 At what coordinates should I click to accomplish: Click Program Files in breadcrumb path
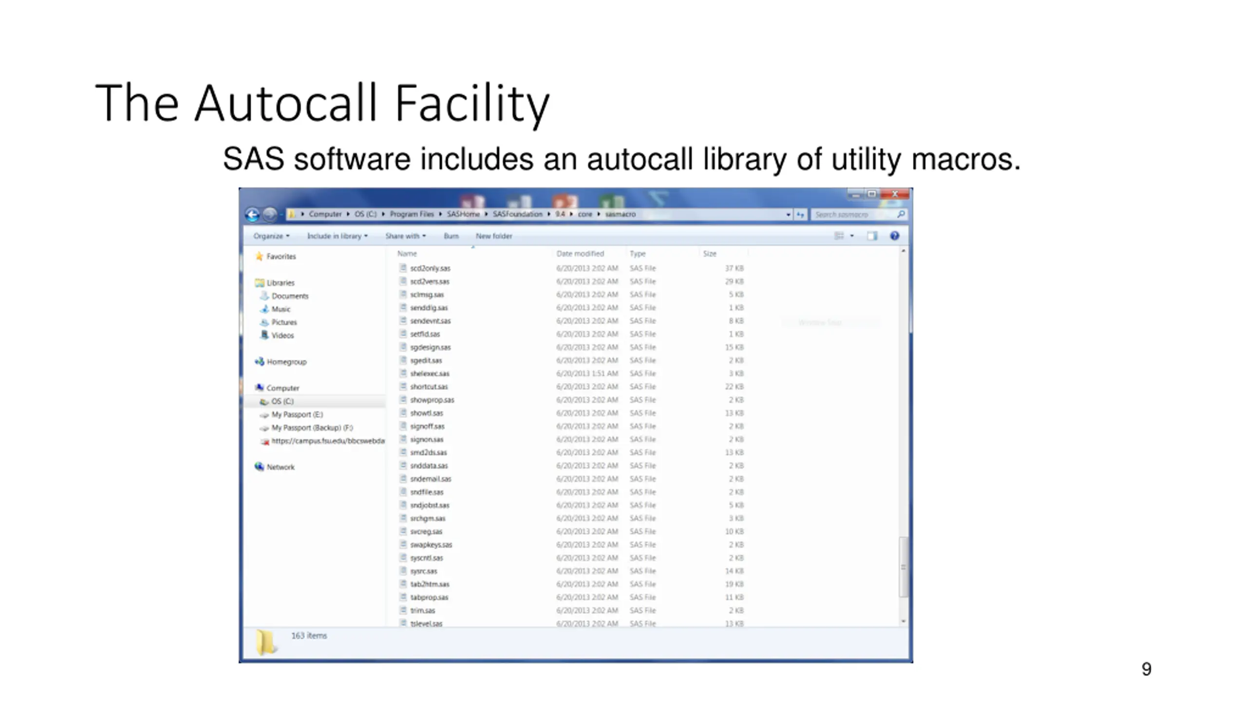pos(412,214)
